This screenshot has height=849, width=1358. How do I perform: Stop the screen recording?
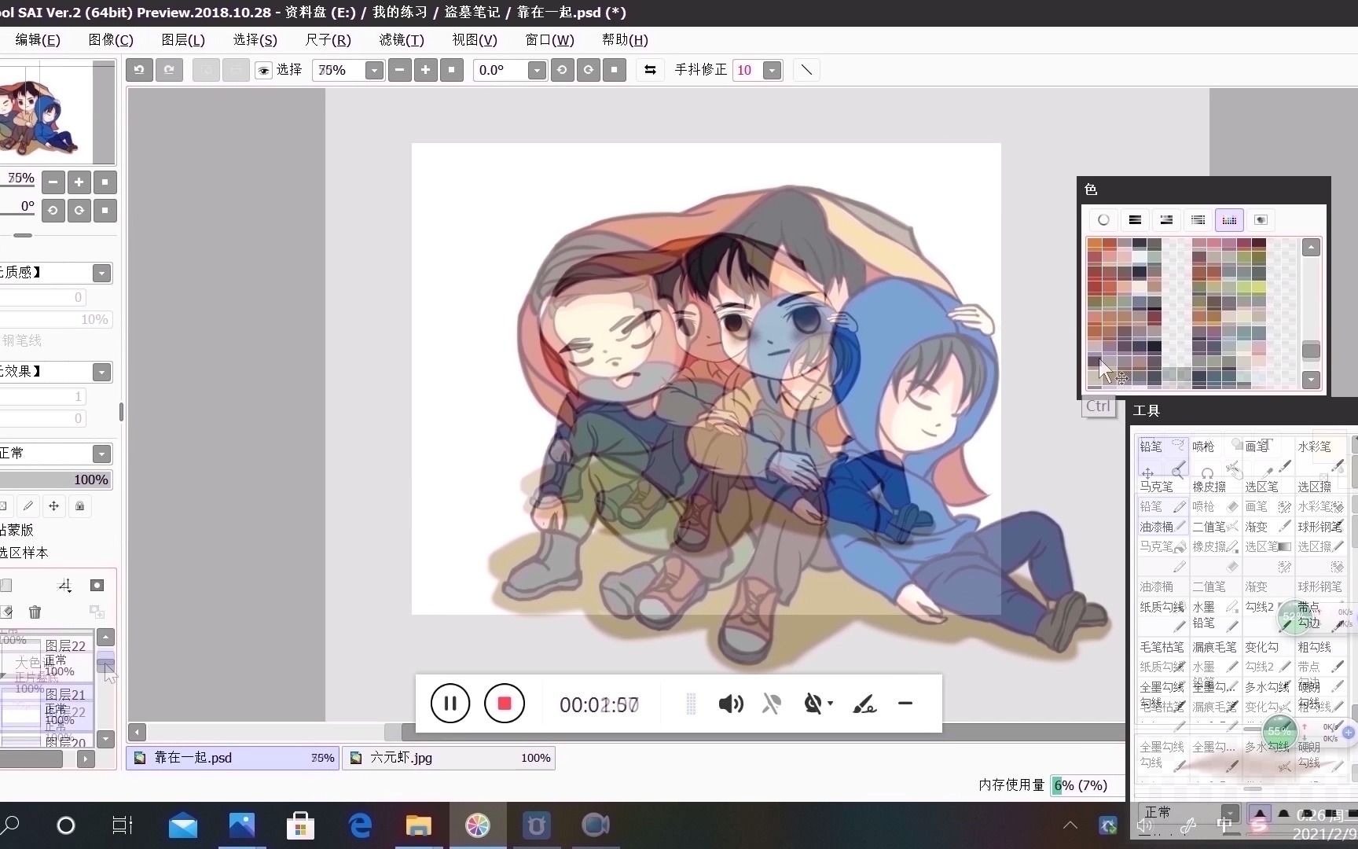(505, 704)
